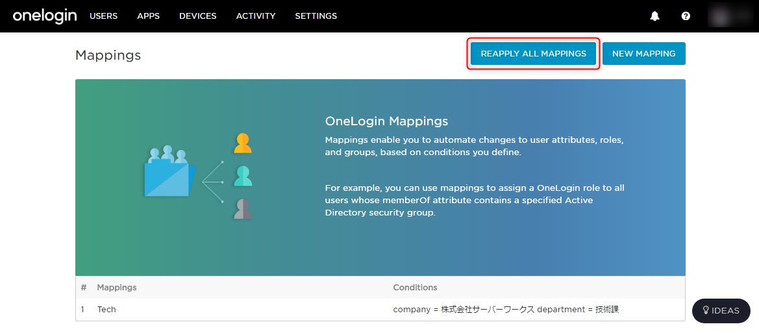Viewport: 759px width, 333px height.
Task: Click the lightbulb in the IDEAS button
Action: [706, 311]
